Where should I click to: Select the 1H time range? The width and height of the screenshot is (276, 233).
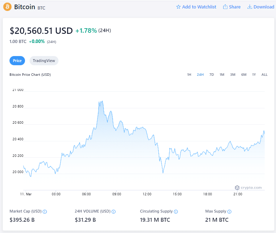point(189,75)
